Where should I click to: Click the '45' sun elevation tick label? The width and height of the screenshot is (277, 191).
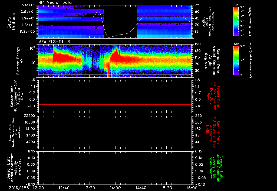point(197,18)
